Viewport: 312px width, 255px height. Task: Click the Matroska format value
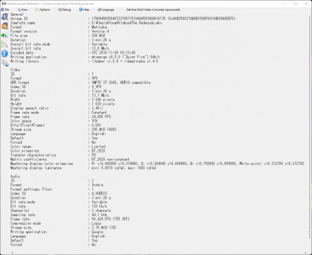point(99,27)
